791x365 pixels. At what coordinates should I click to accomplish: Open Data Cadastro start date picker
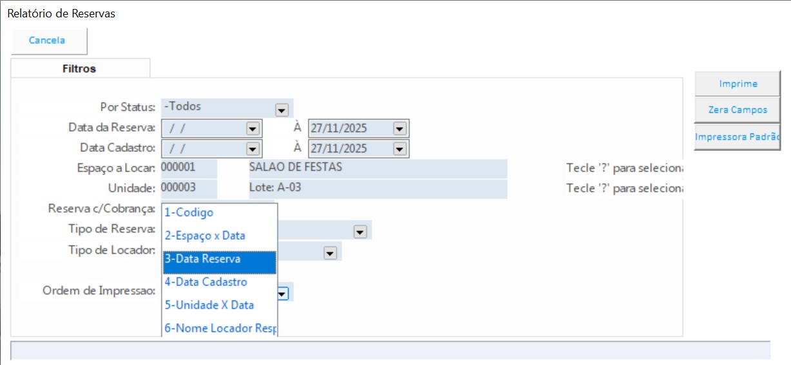click(252, 149)
